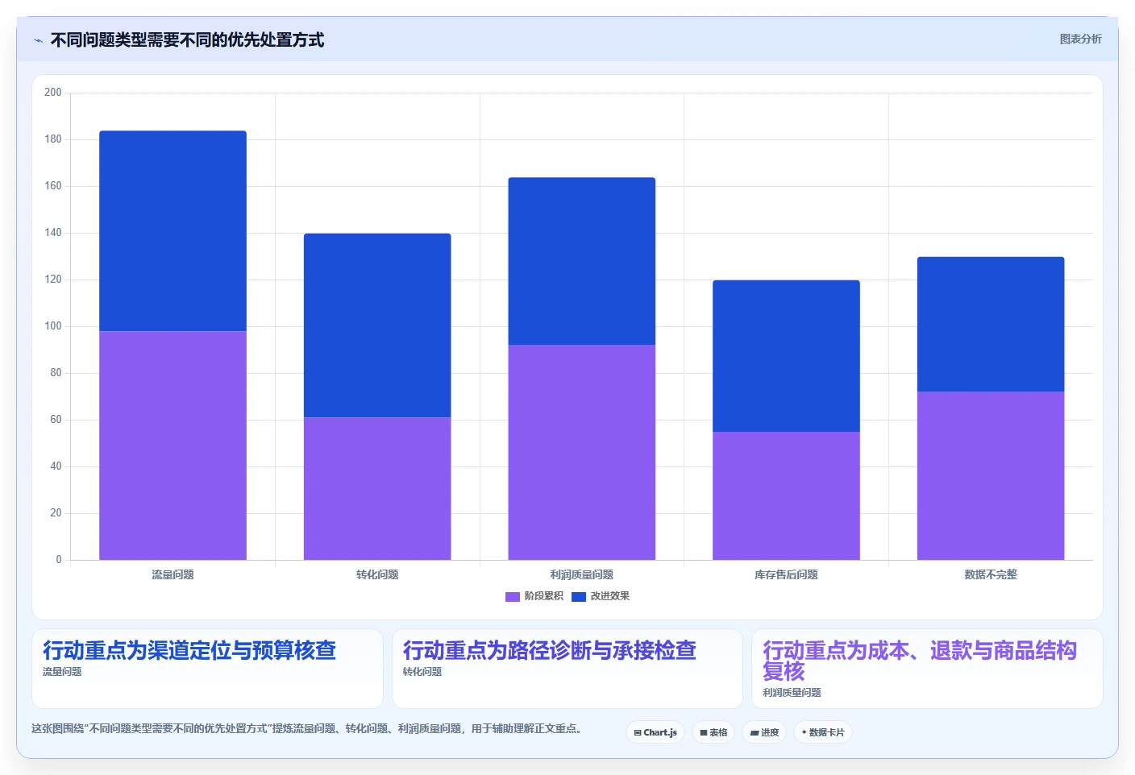Click the 数据卡片 tag pill
This screenshot has height=775, width=1135.
pos(823,732)
